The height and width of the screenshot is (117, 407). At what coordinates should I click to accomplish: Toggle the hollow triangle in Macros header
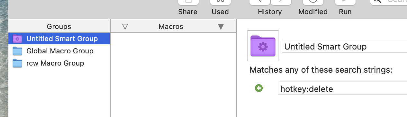point(125,27)
